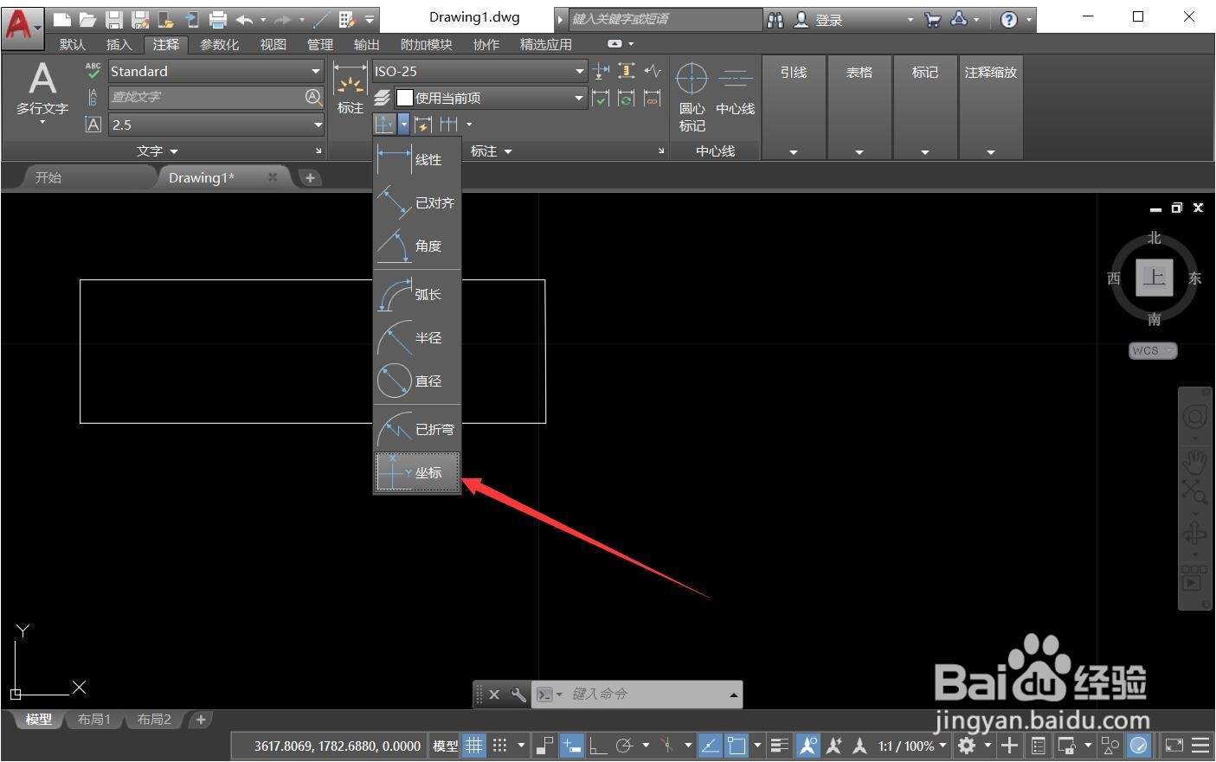Click the quick dimension icon with lightning bolt
This screenshot has height=762, width=1216.
coord(423,125)
